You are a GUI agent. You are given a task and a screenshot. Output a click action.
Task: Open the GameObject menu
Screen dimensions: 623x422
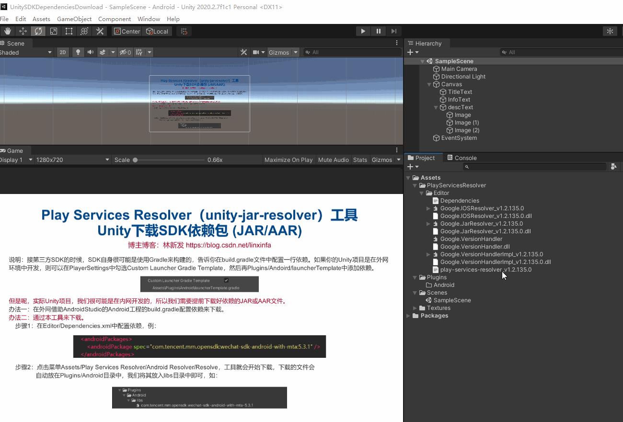74,19
